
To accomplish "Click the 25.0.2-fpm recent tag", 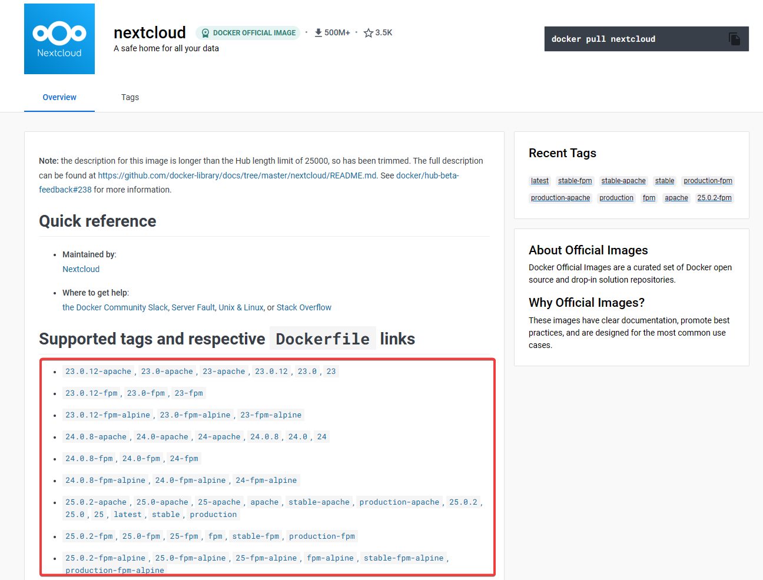I will [x=714, y=198].
